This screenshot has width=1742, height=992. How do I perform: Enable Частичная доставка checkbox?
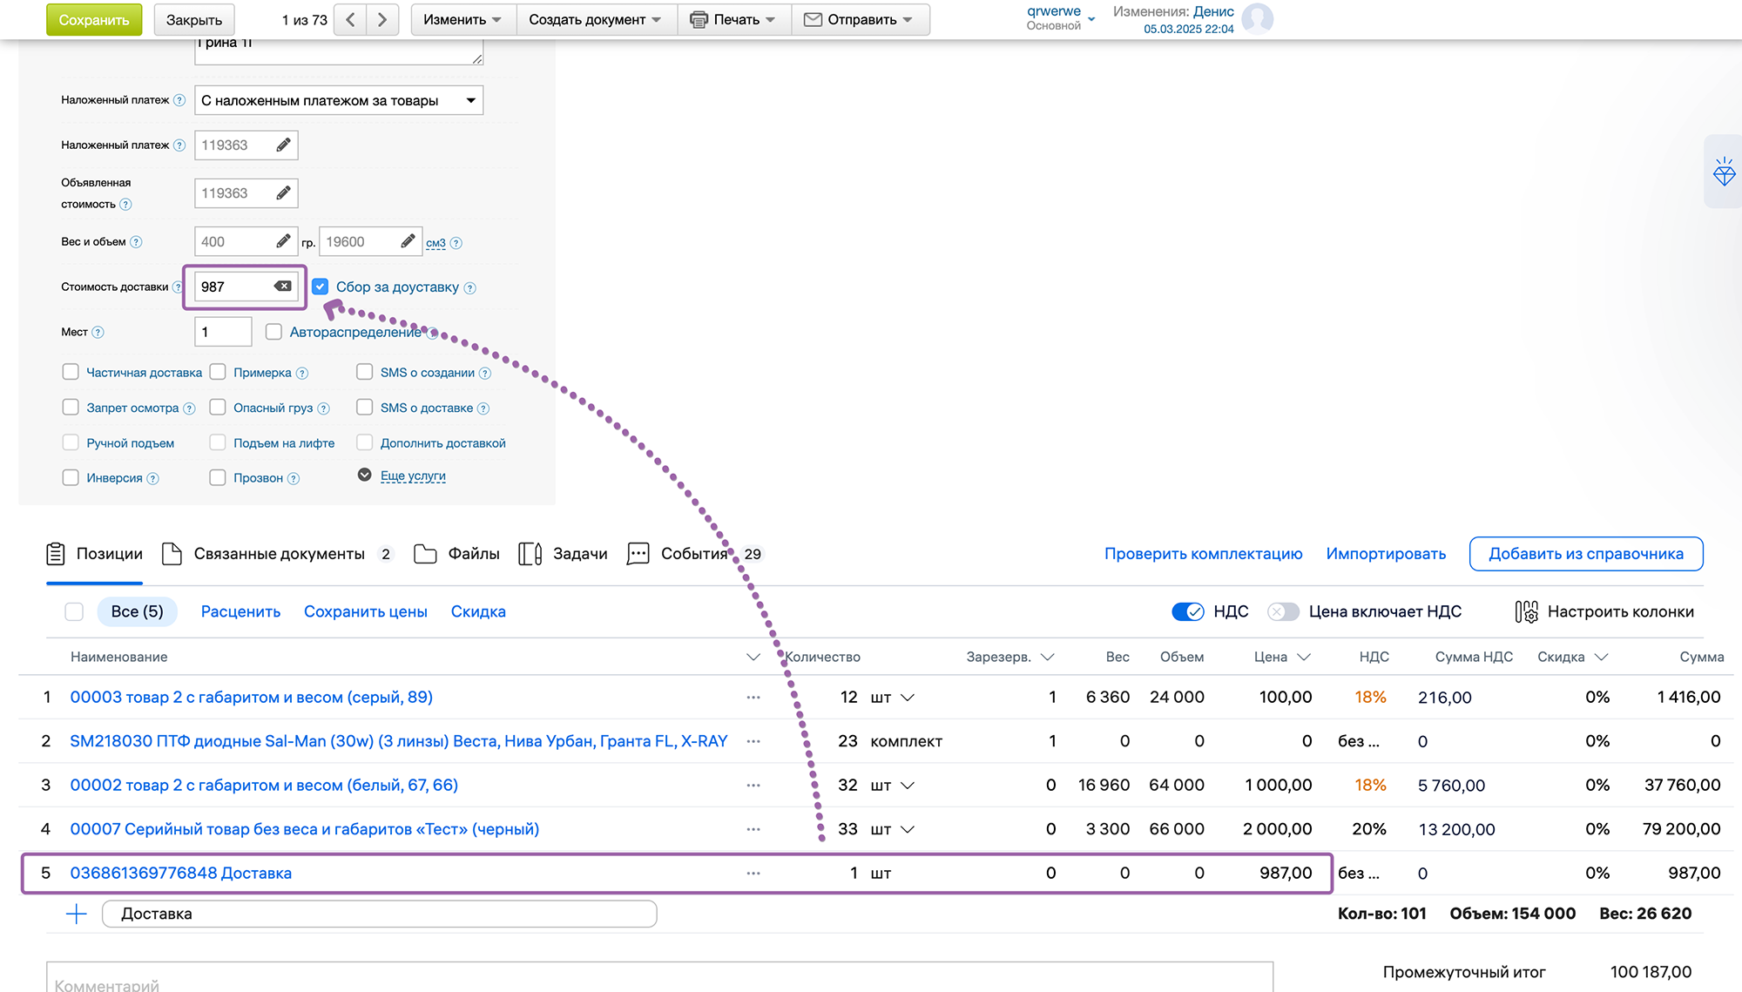[71, 372]
